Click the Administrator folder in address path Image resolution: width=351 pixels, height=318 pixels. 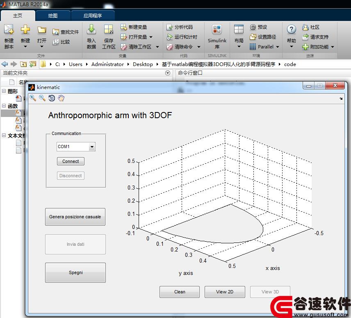click(107, 64)
